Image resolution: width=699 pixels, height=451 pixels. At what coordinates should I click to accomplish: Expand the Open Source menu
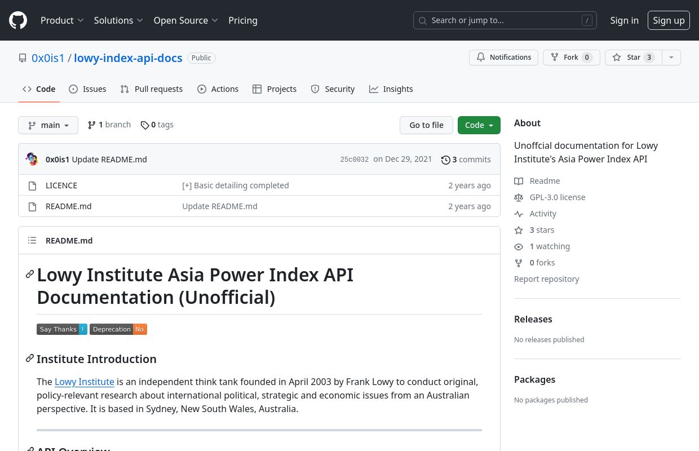pyautogui.click(x=185, y=20)
